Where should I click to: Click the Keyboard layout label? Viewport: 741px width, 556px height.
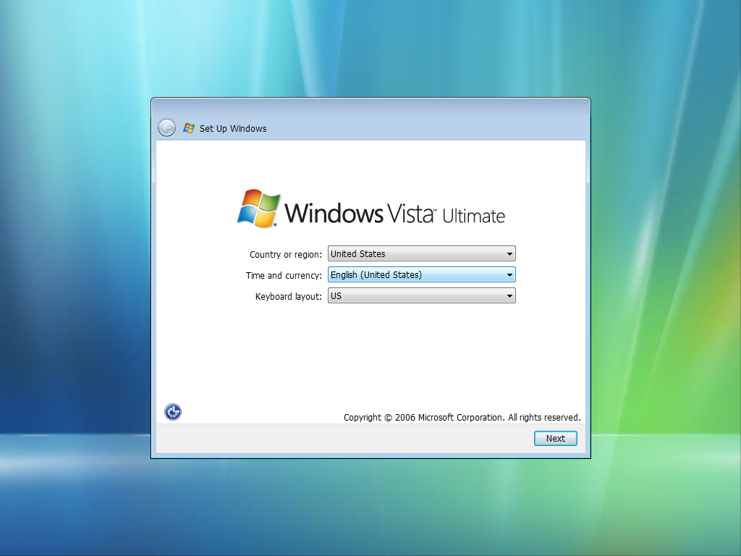point(288,296)
